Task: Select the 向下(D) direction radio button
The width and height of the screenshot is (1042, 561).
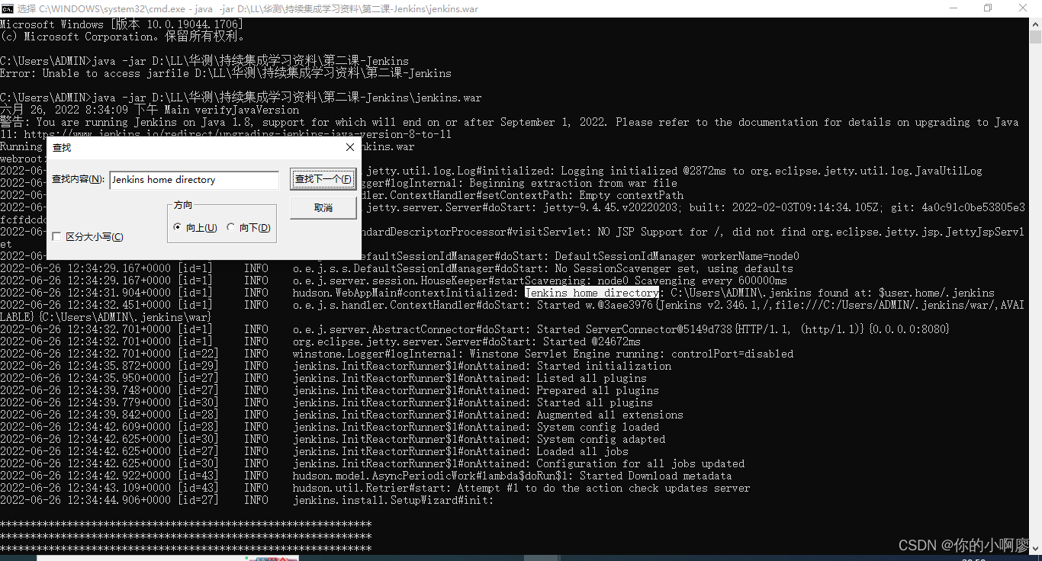Action: coord(231,227)
